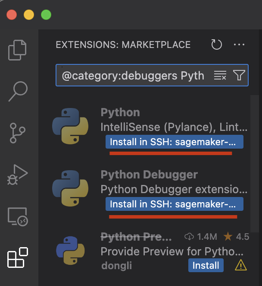Click the Python Debugger extensio... description

tap(174, 189)
